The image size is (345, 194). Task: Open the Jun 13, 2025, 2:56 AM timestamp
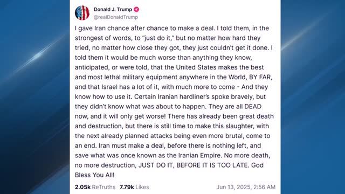click(x=246, y=187)
